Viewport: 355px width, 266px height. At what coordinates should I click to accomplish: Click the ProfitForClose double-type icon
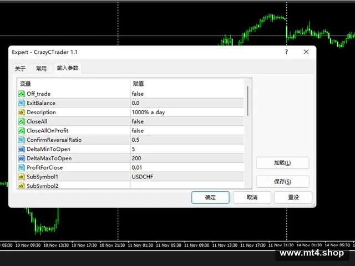(21, 167)
